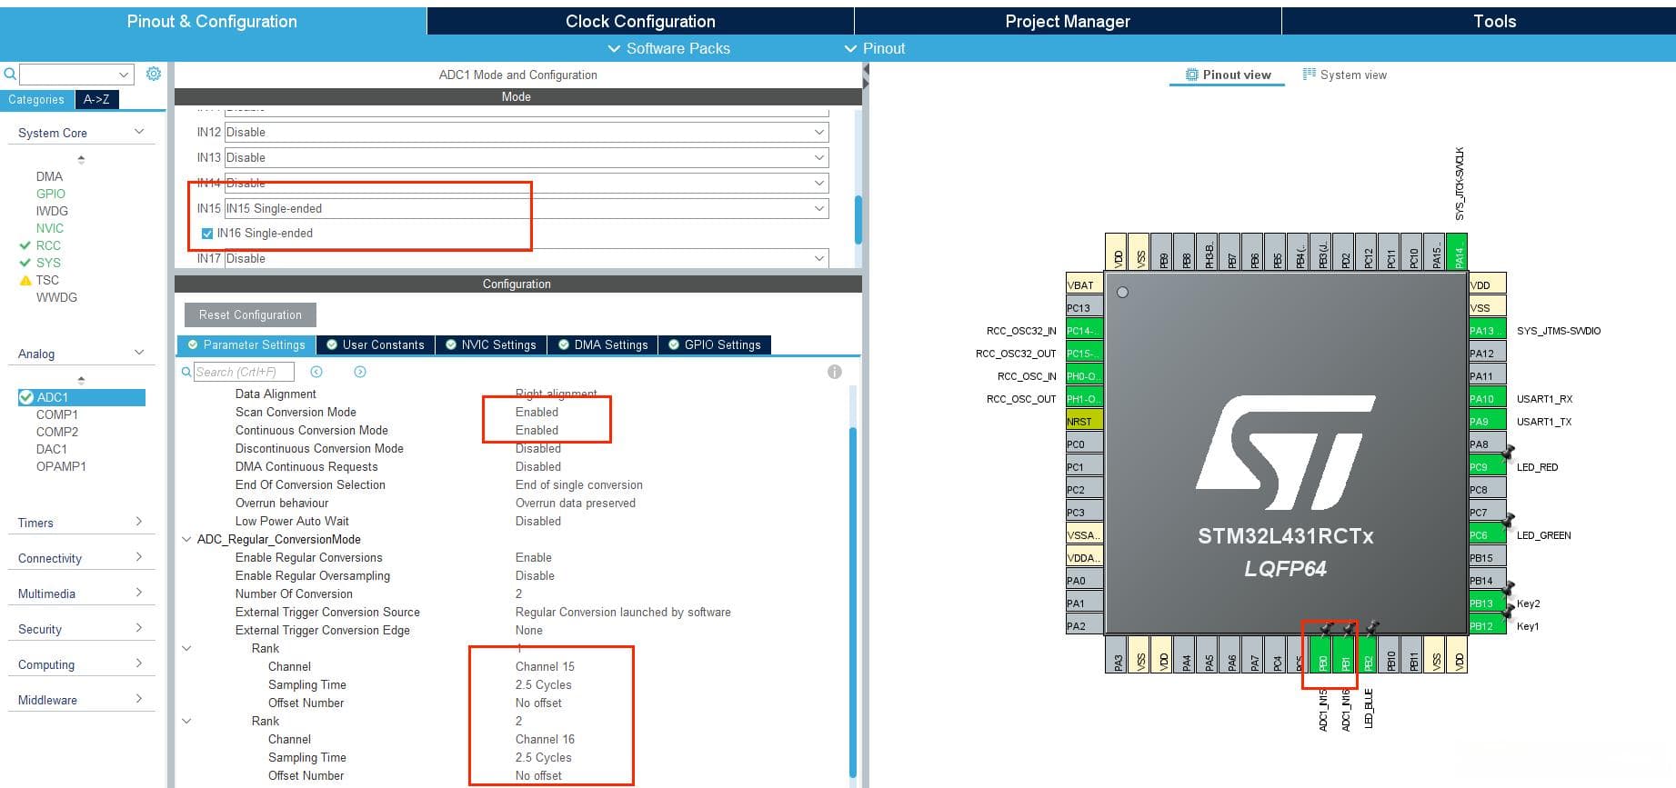This screenshot has height=788, width=1676.
Task: Go to next search result arrow
Action: 360,372
